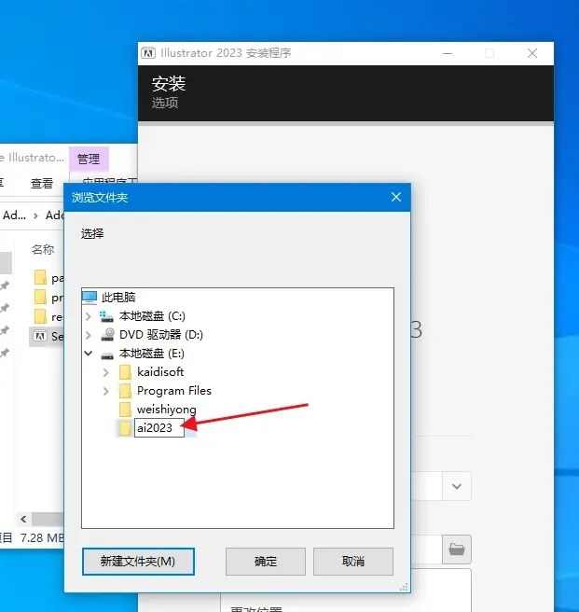Select 本地磁盘 (E:) in the tree
This screenshot has height=612, width=579.
[152, 354]
